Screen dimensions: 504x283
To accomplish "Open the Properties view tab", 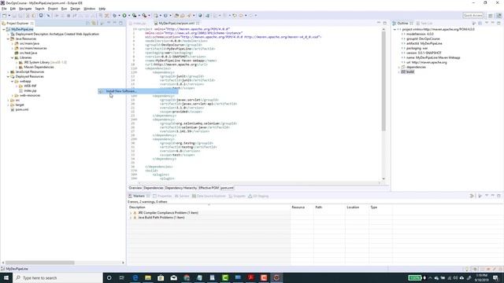I will tap(162, 196).
